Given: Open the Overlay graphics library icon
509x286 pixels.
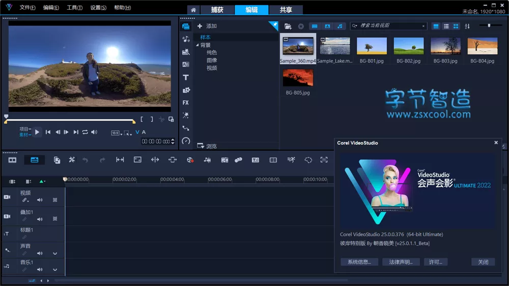Looking at the screenshot, I should (186, 90).
